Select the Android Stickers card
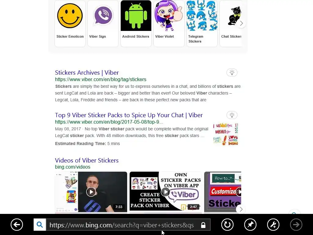Viewport: 313px width, 235px height. point(136,23)
